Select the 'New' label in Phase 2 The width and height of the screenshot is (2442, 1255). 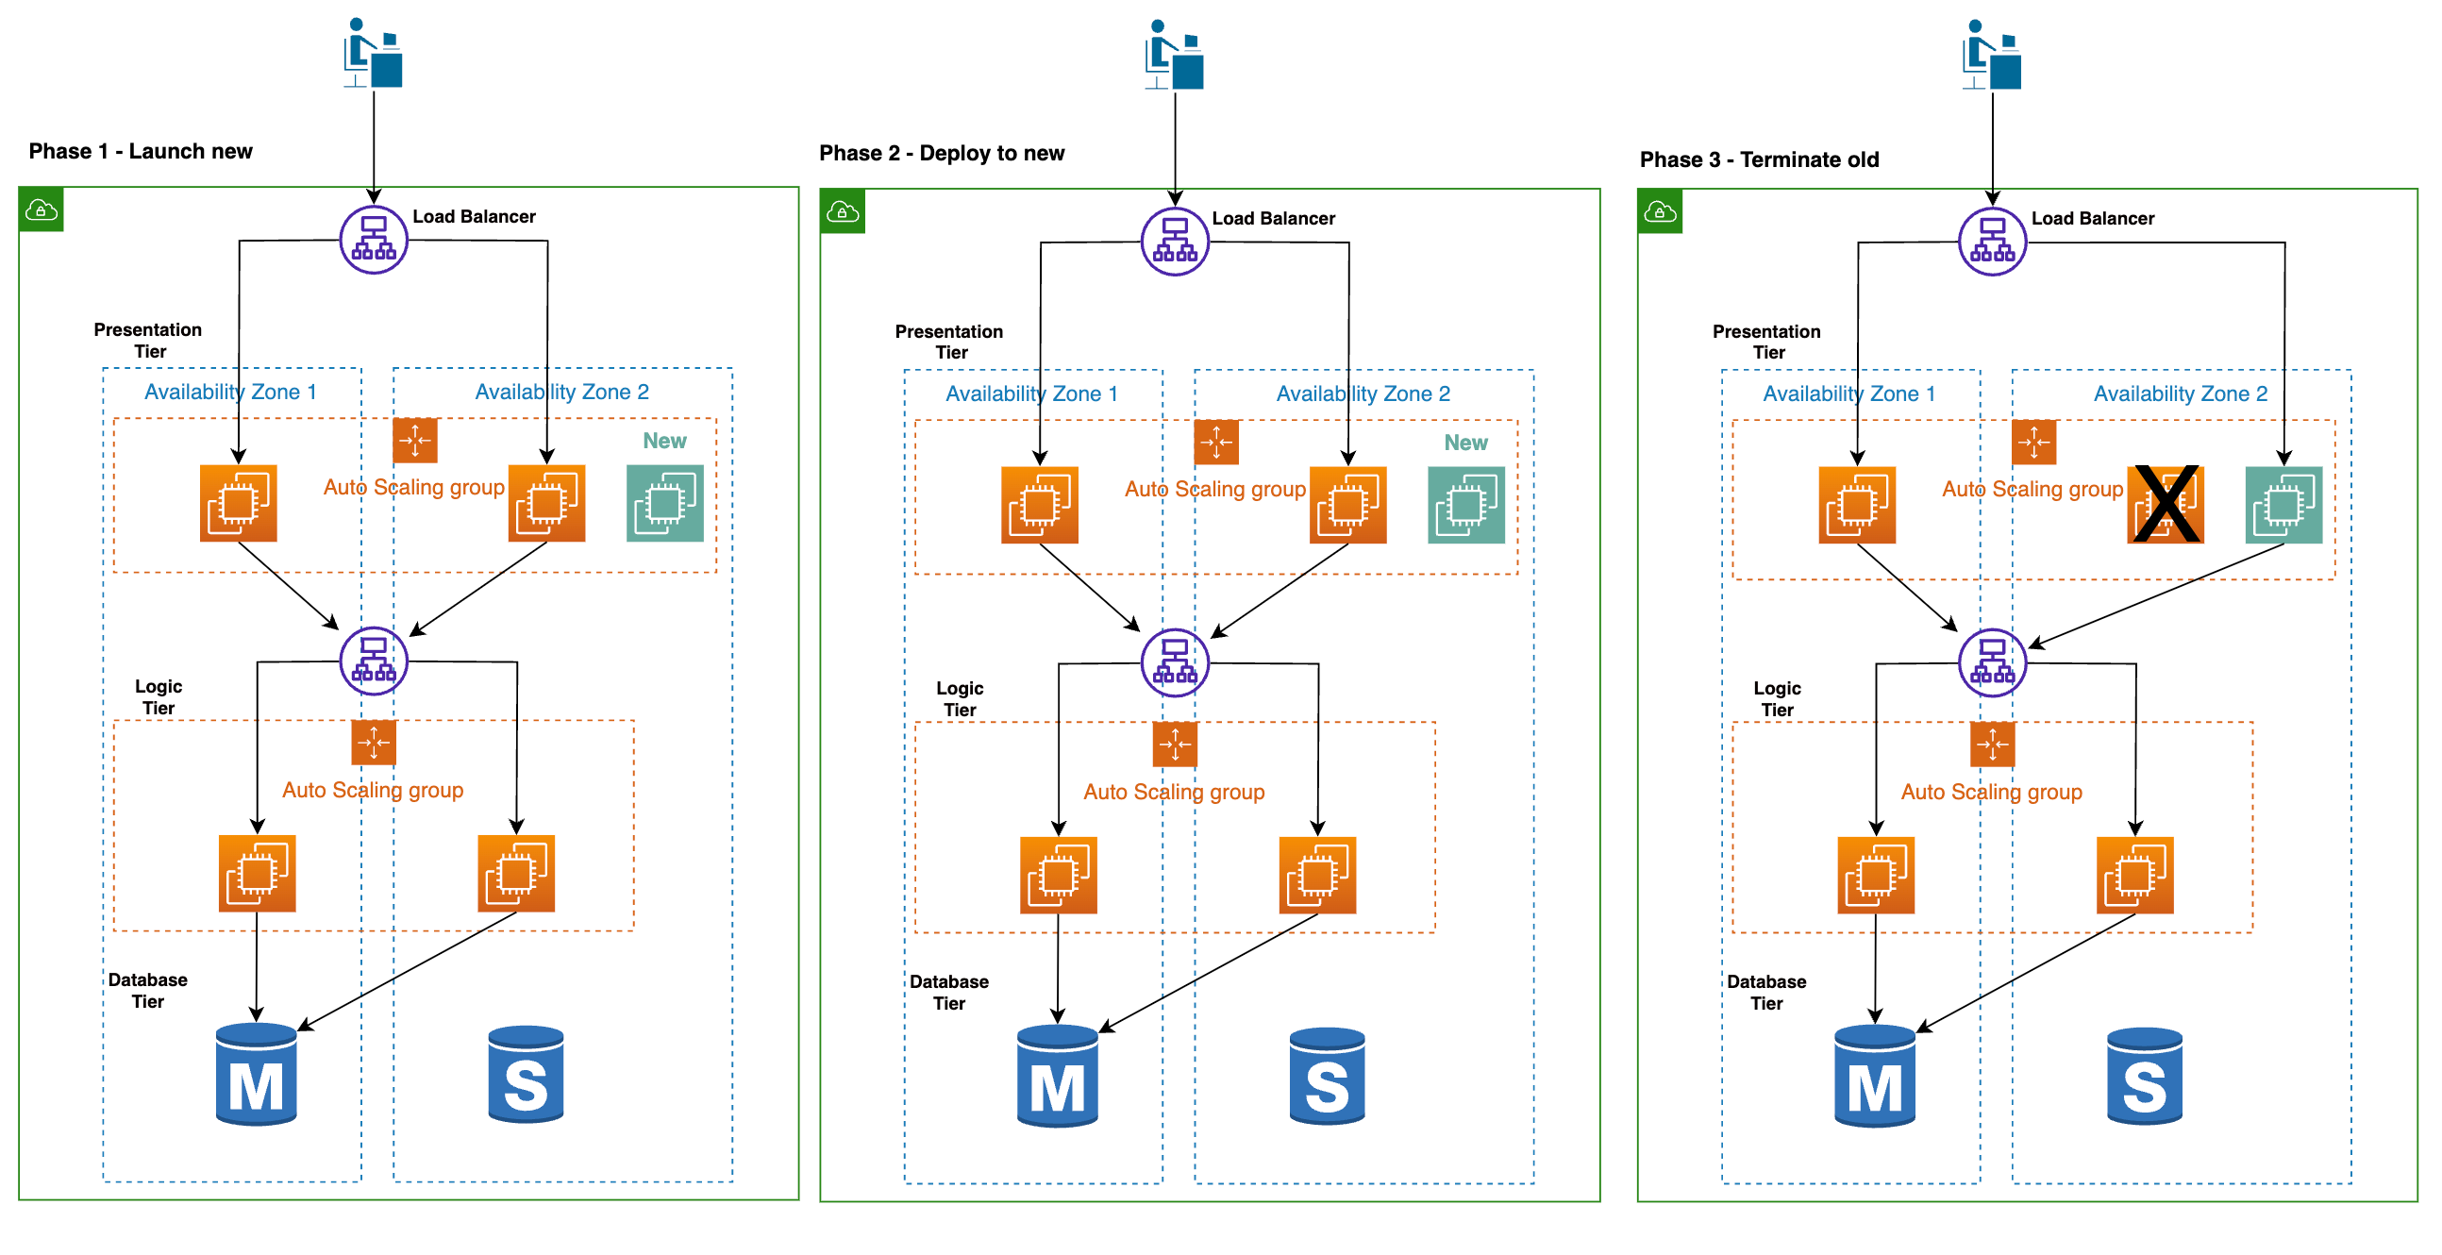1464,443
